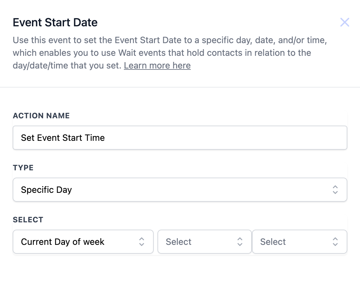The image size is (360, 281).
Task: Click chevron arrows in Current Day of week
Action: click(142, 242)
